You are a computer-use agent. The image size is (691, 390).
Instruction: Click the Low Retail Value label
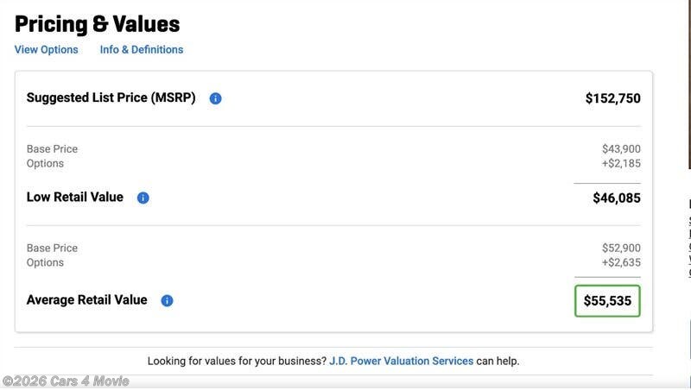(75, 198)
